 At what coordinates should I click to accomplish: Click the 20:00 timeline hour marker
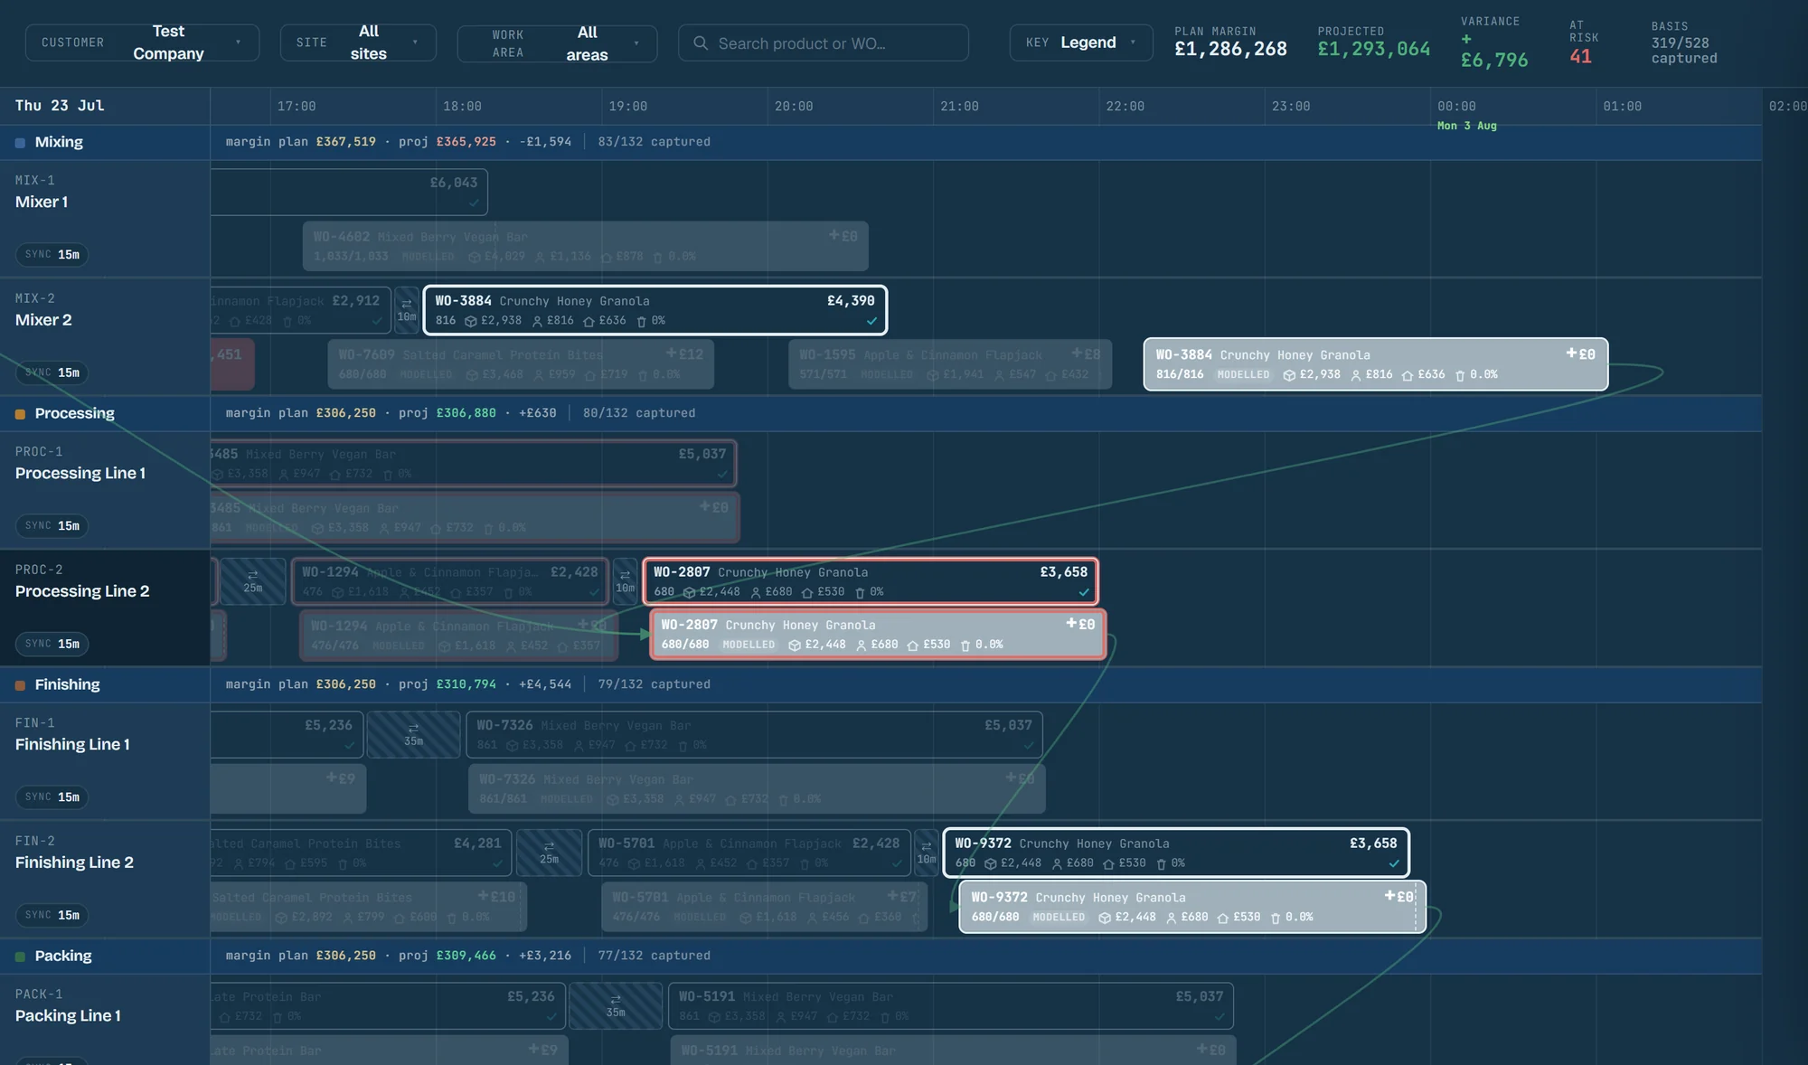click(x=794, y=107)
